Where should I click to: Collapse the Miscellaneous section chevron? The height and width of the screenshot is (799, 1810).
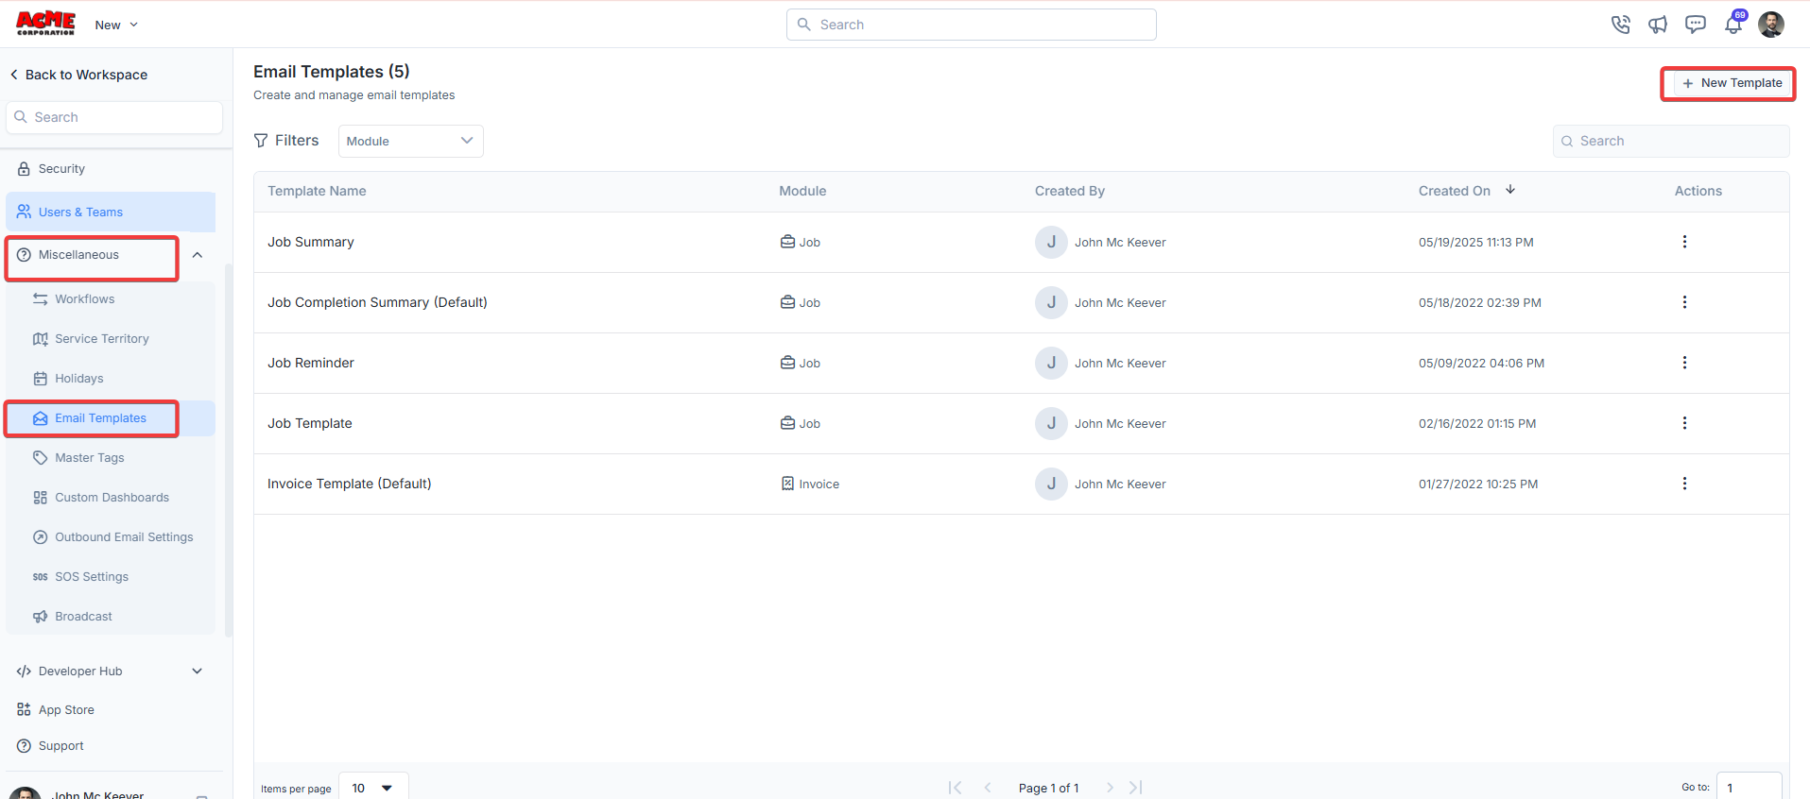pyautogui.click(x=198, y=255)
